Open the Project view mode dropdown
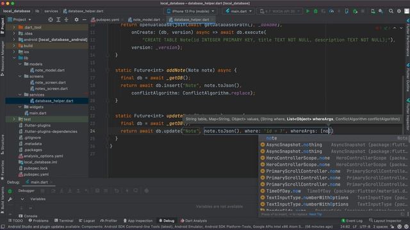The image size is (410, 230). click(19, 20)
